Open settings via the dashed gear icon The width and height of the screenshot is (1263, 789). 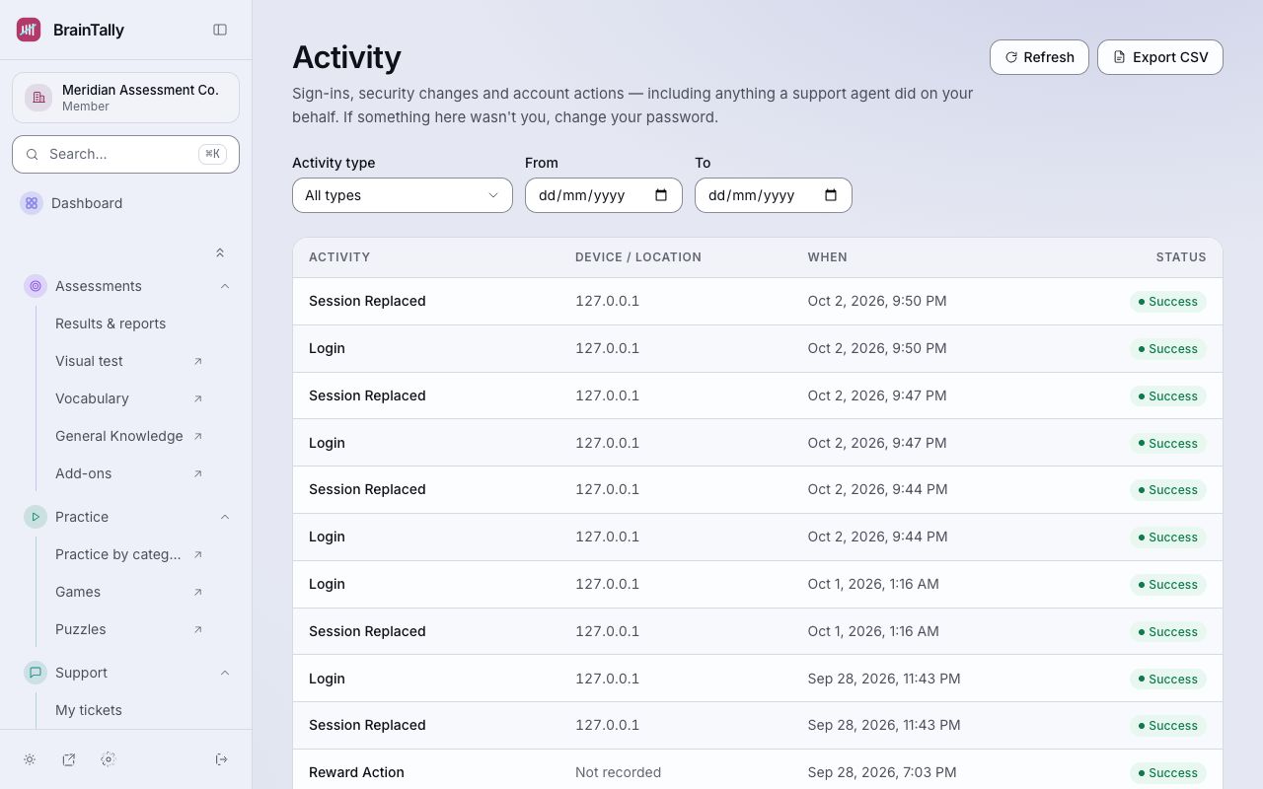pos(109,759)
